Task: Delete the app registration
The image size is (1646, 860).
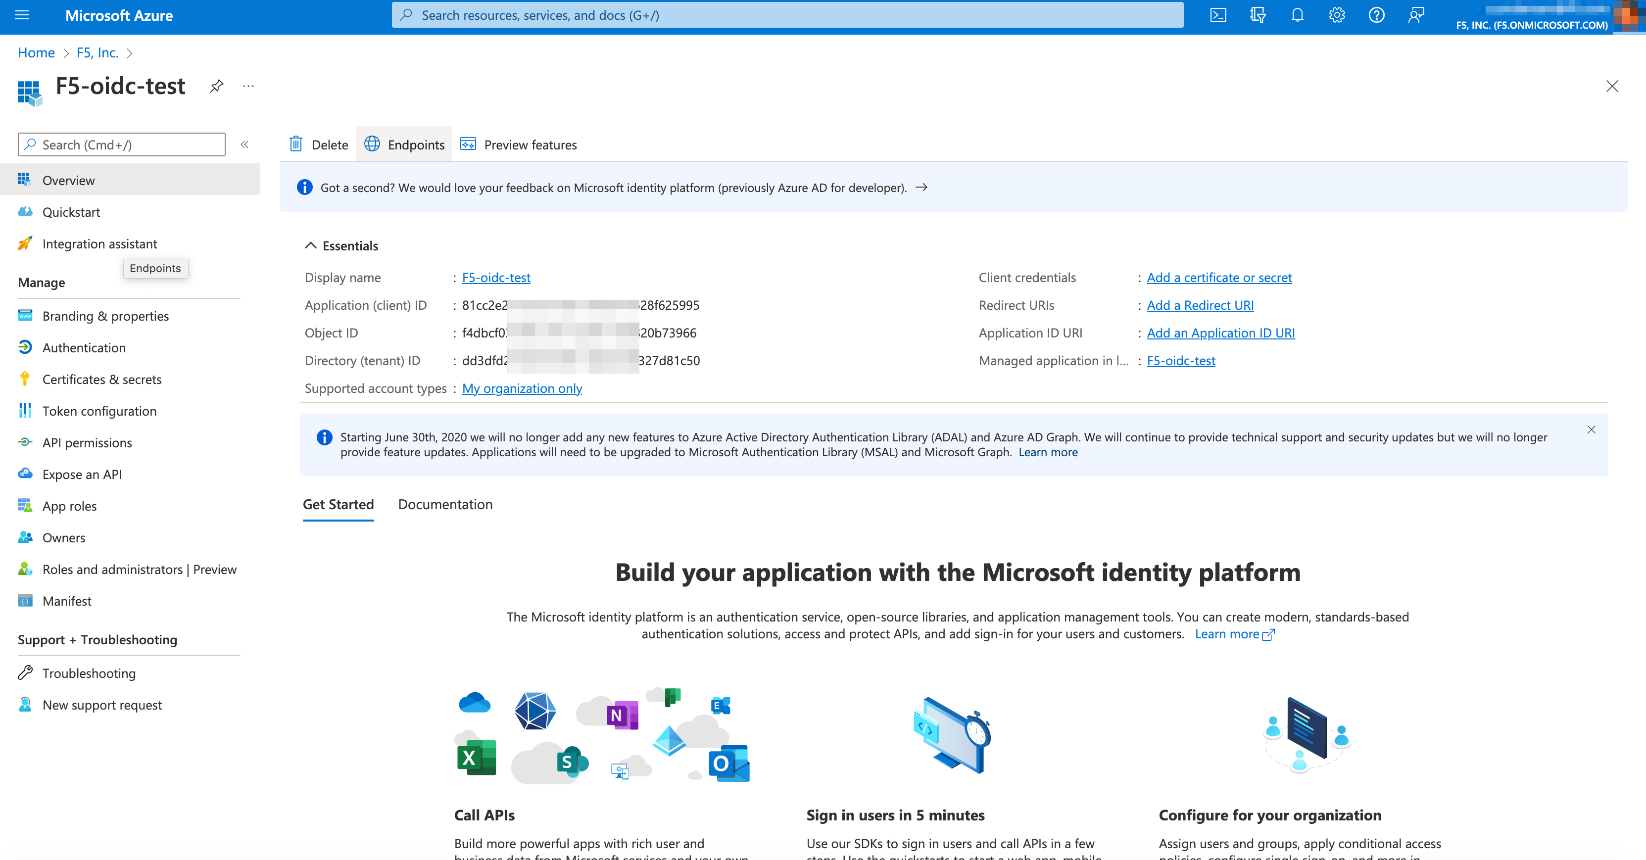Action: pyautogui.click(x=318, y=144)
